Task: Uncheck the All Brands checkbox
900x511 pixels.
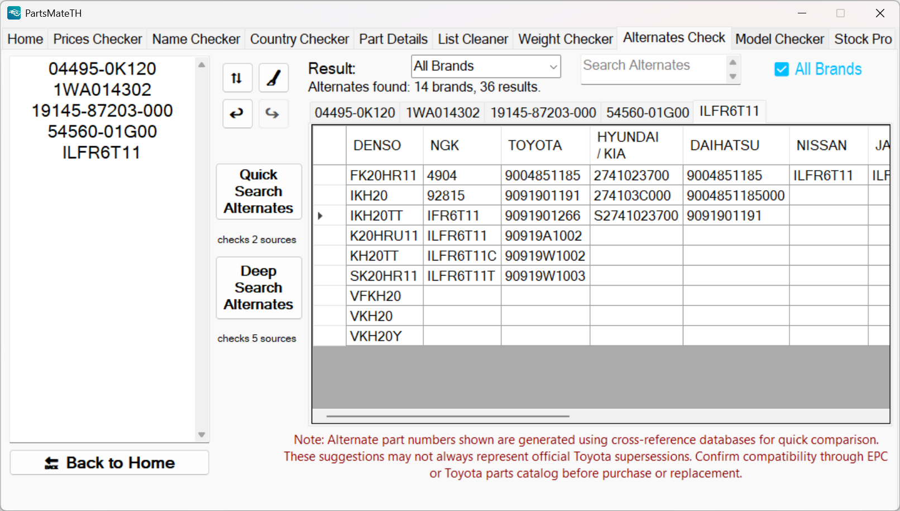Action: (x=782, y=69)
